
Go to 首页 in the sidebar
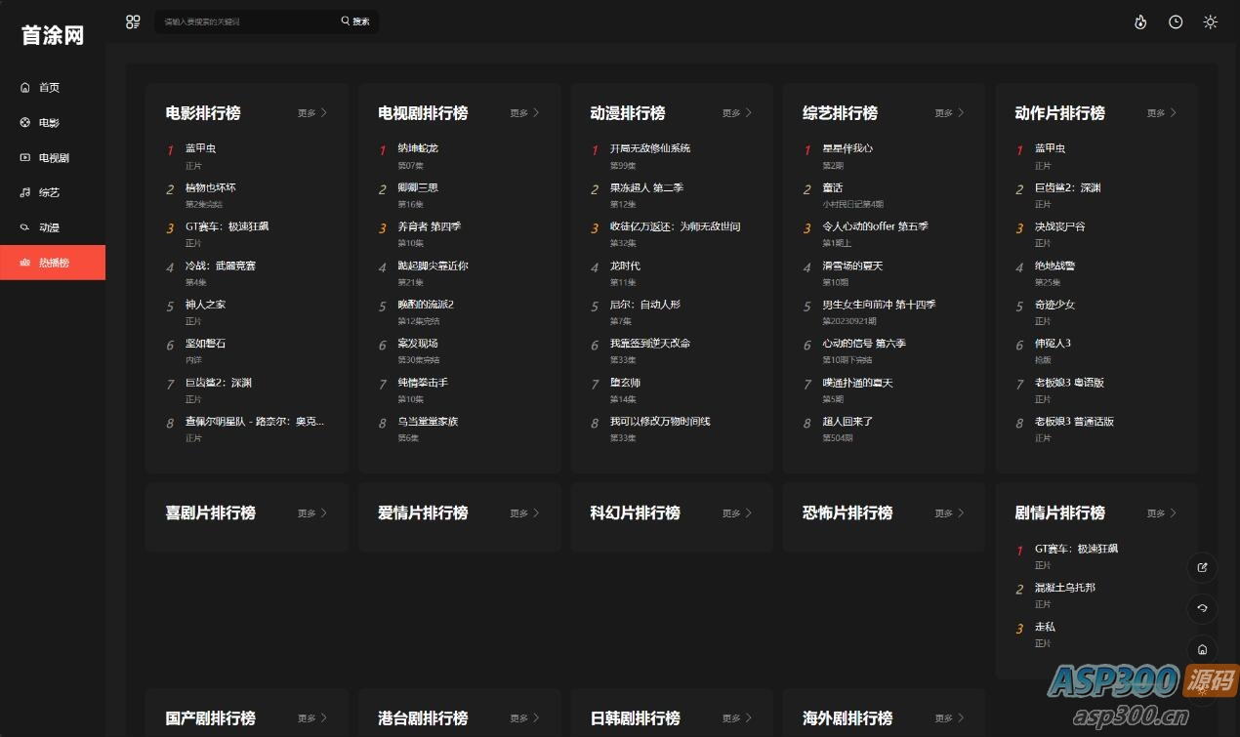pos(49,88)
